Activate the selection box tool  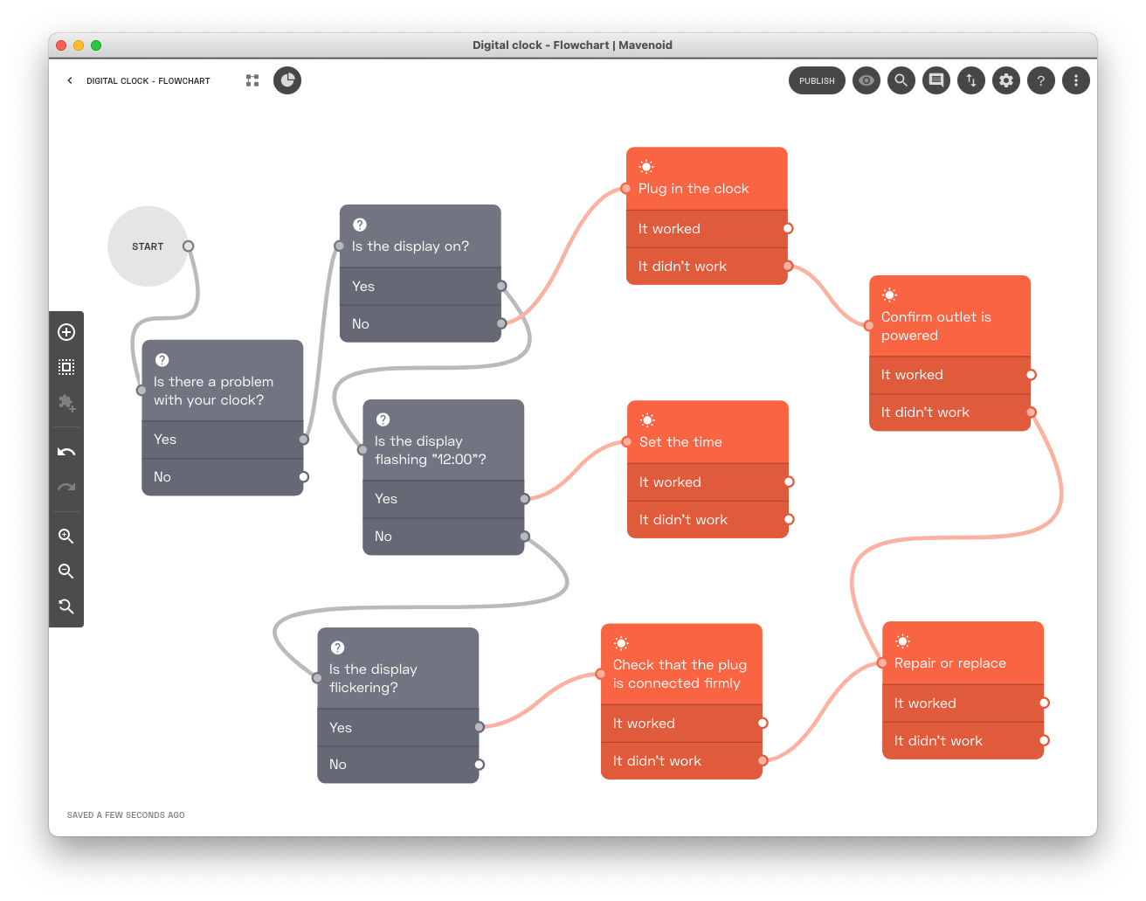66,367
